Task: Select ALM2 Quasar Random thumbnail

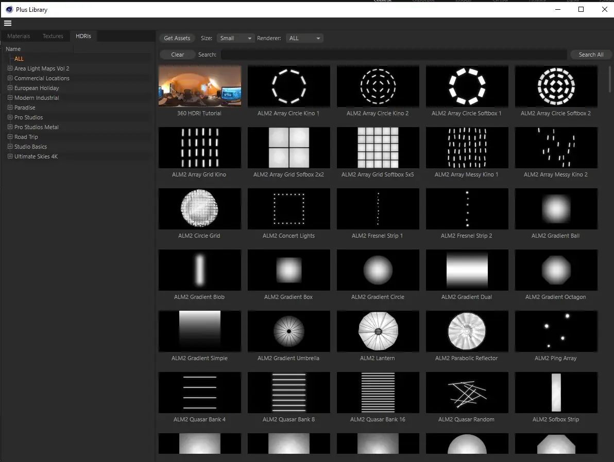Action: [467, 393]
